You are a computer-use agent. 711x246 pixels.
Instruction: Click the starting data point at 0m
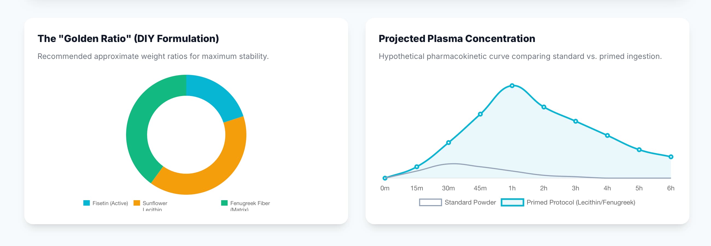(x=385, y=178)
